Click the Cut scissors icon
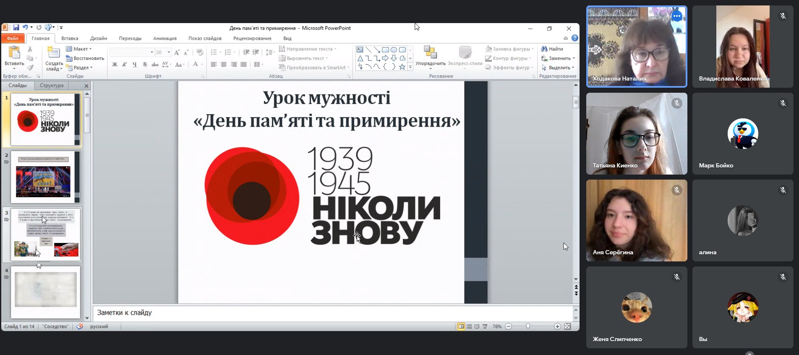799x355 pixels. (30, 49)
